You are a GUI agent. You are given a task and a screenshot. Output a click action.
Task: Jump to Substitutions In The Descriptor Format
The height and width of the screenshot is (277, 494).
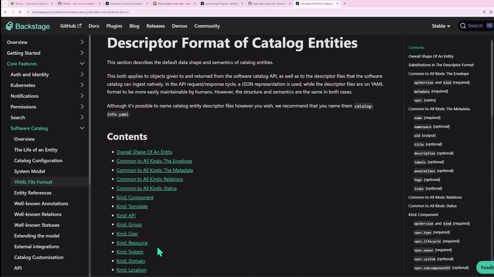pos(441,65)
